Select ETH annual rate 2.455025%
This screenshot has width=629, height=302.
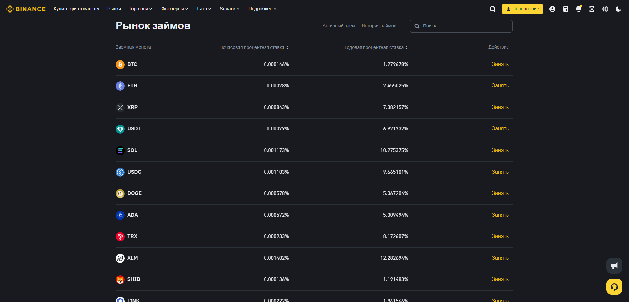pos(396,86)
